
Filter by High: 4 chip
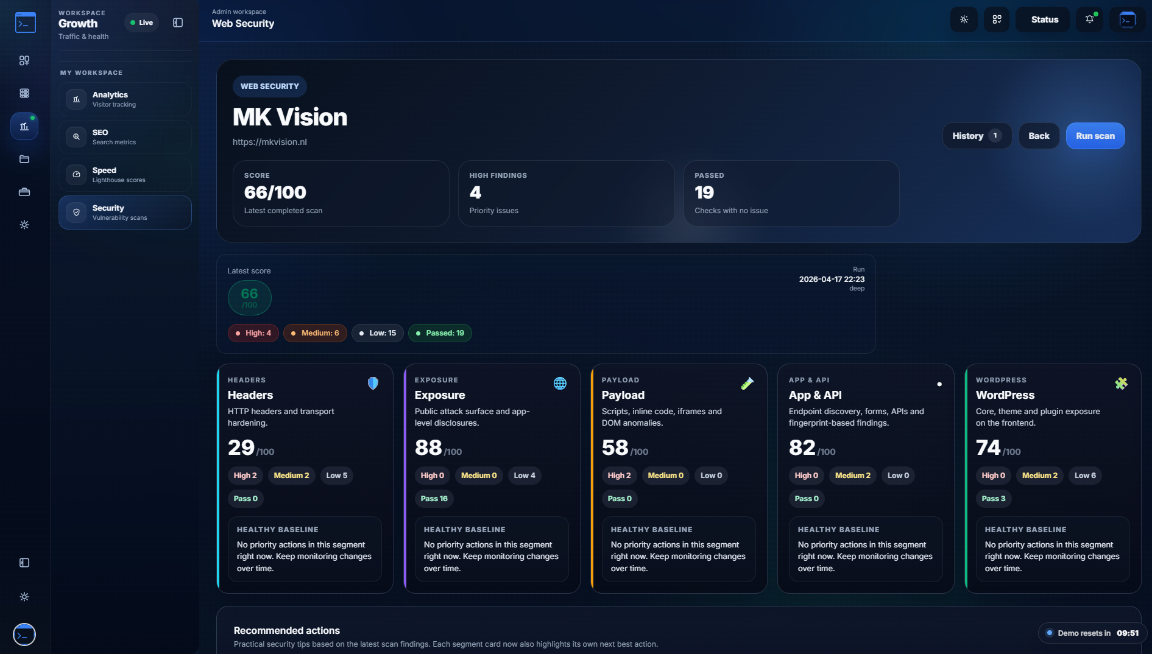pos(253,333)
